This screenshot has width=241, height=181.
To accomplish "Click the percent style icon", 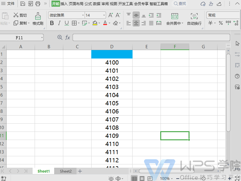I will coord(221,23).
